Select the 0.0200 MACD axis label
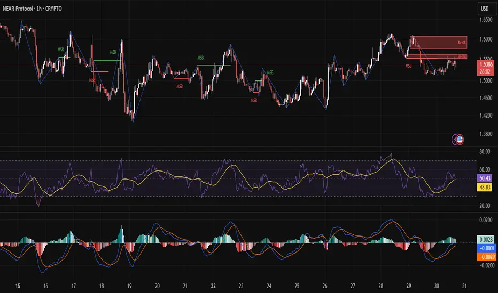The width and height of the screenshot is (498, 293). pos(486,220)
